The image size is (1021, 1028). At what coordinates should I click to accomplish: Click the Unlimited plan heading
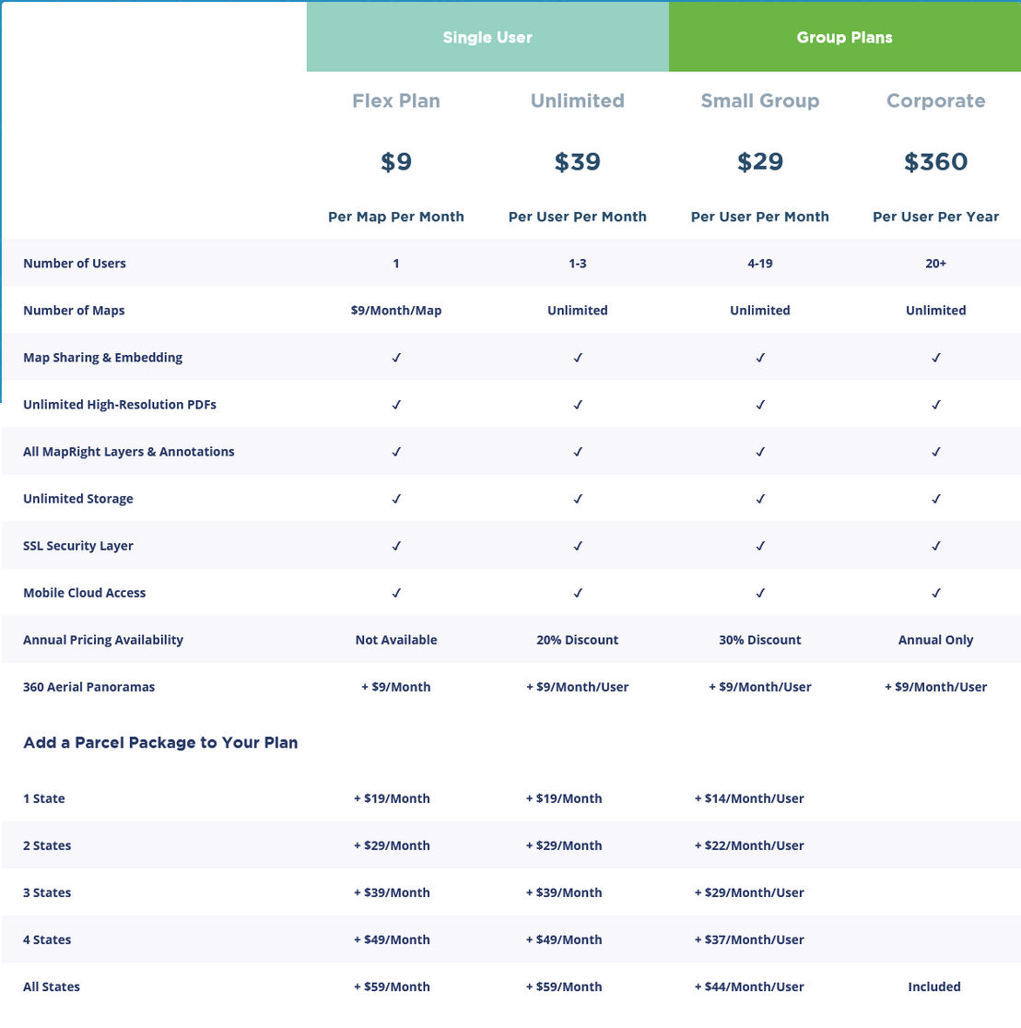pyautogui.click(x=578, y=100)
